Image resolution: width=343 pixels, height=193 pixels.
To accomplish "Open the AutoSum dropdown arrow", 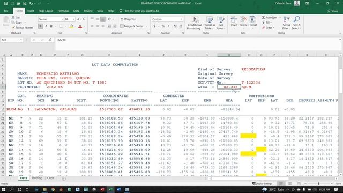I will pos(280,17).
